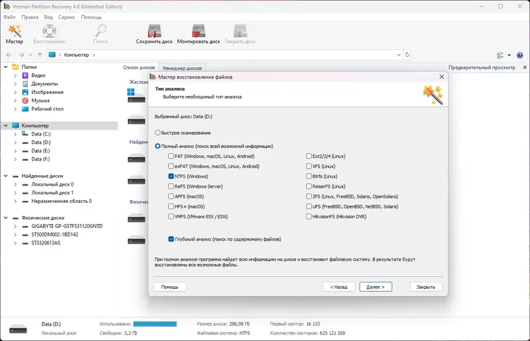Select the Рабочий стол folder icon
This screenshot has height=341, width=530.
pos(25,109)
